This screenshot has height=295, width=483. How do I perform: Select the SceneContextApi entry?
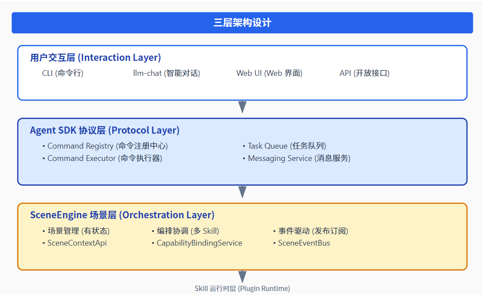coord(75,243)
